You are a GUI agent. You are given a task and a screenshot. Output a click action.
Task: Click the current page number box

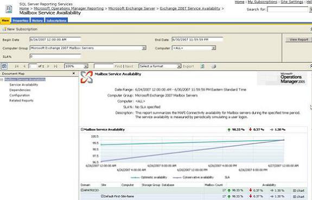(x=33, y=66)
